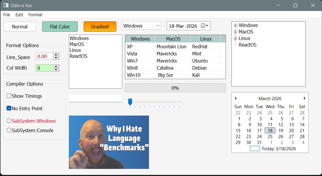Select the Vista cell in table
Screen dimensions: 322x176
point(140,54)
